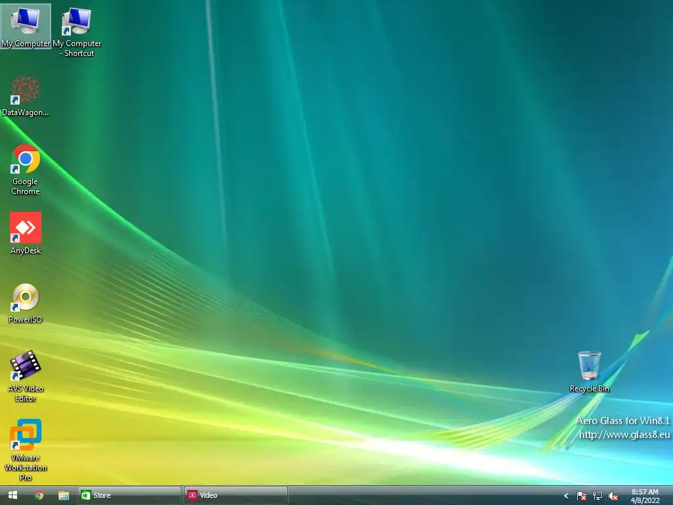Open the Action Center flag icon

click(x=581, y=496)
